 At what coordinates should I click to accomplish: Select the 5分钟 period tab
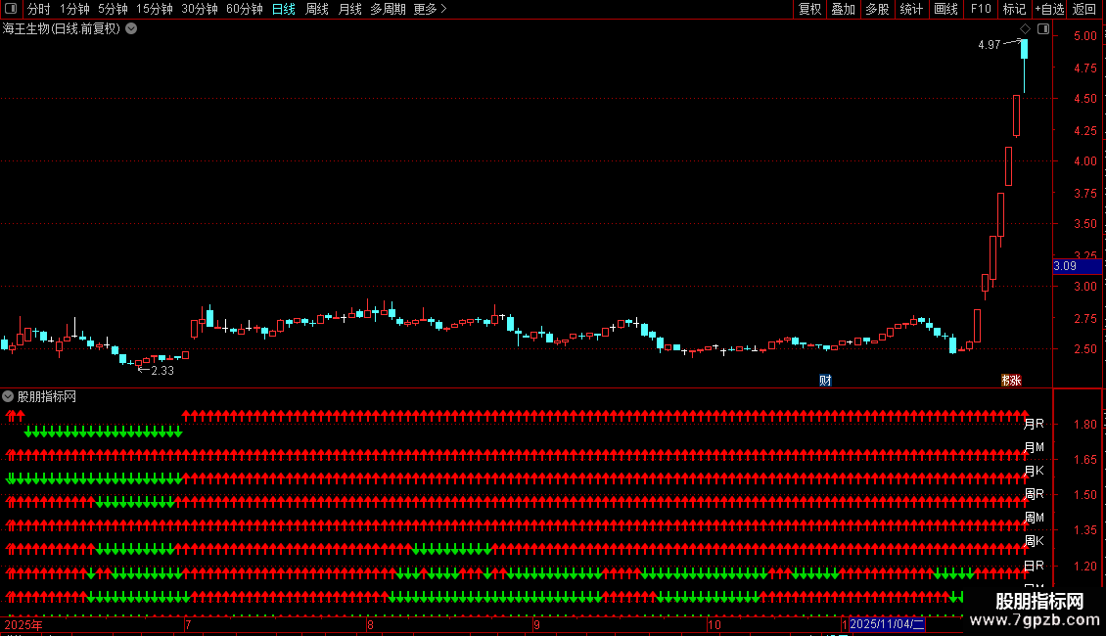(113, 9)
